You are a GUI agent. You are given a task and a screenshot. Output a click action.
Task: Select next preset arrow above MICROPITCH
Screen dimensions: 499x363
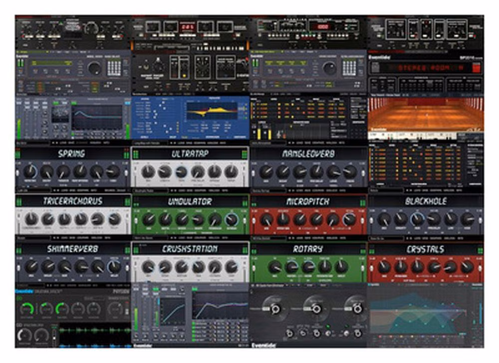pyautogui.click(x=293, y=190)
